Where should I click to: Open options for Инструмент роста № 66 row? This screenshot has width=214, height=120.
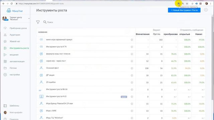pos(132,90)
